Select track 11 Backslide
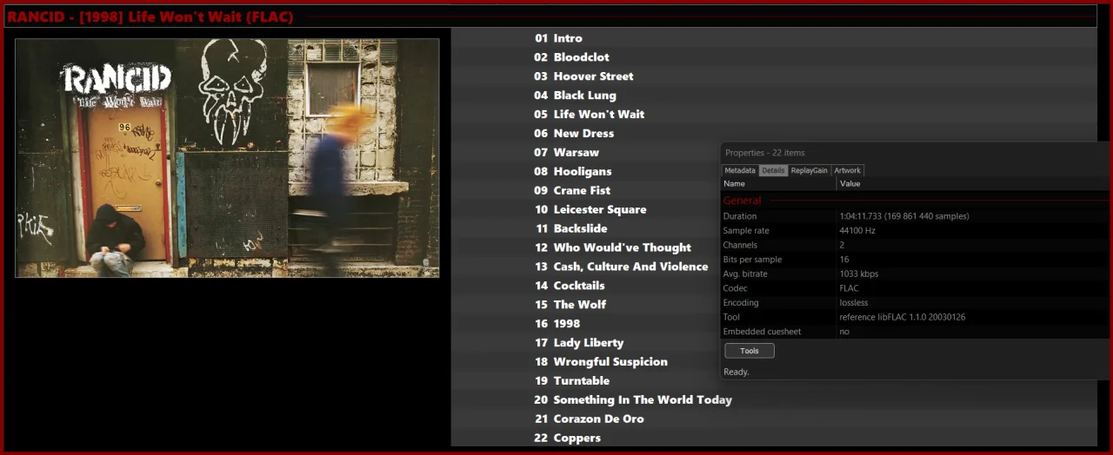 [585, 229]
